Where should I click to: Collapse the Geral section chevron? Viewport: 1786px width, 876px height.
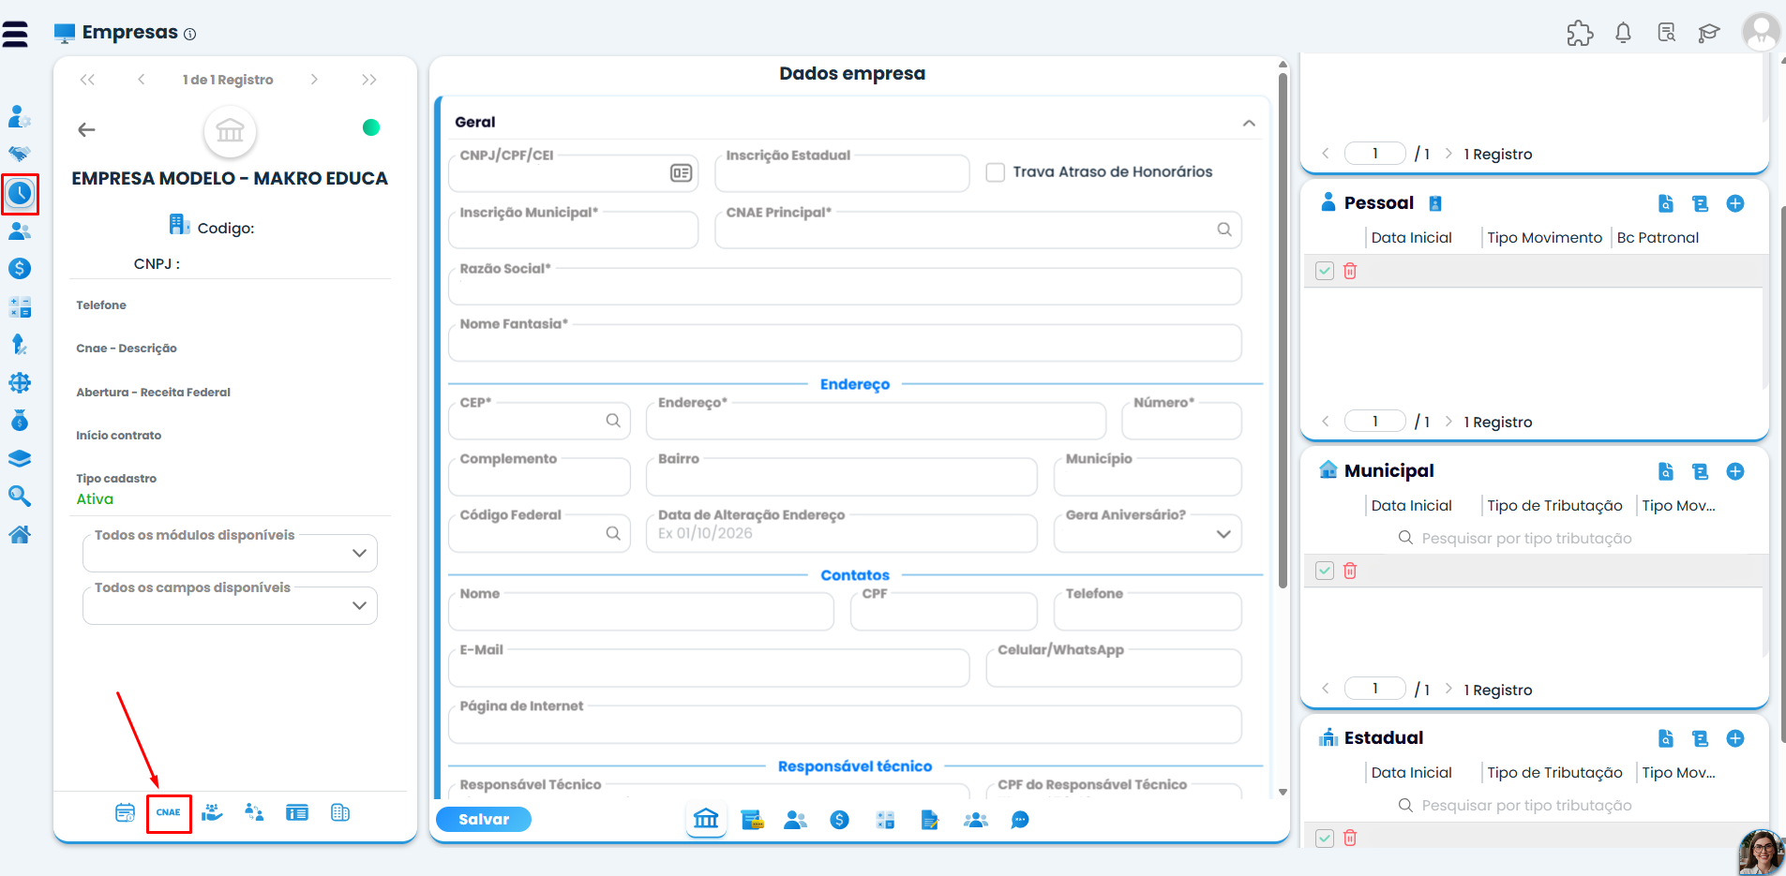click(1249, 123)
